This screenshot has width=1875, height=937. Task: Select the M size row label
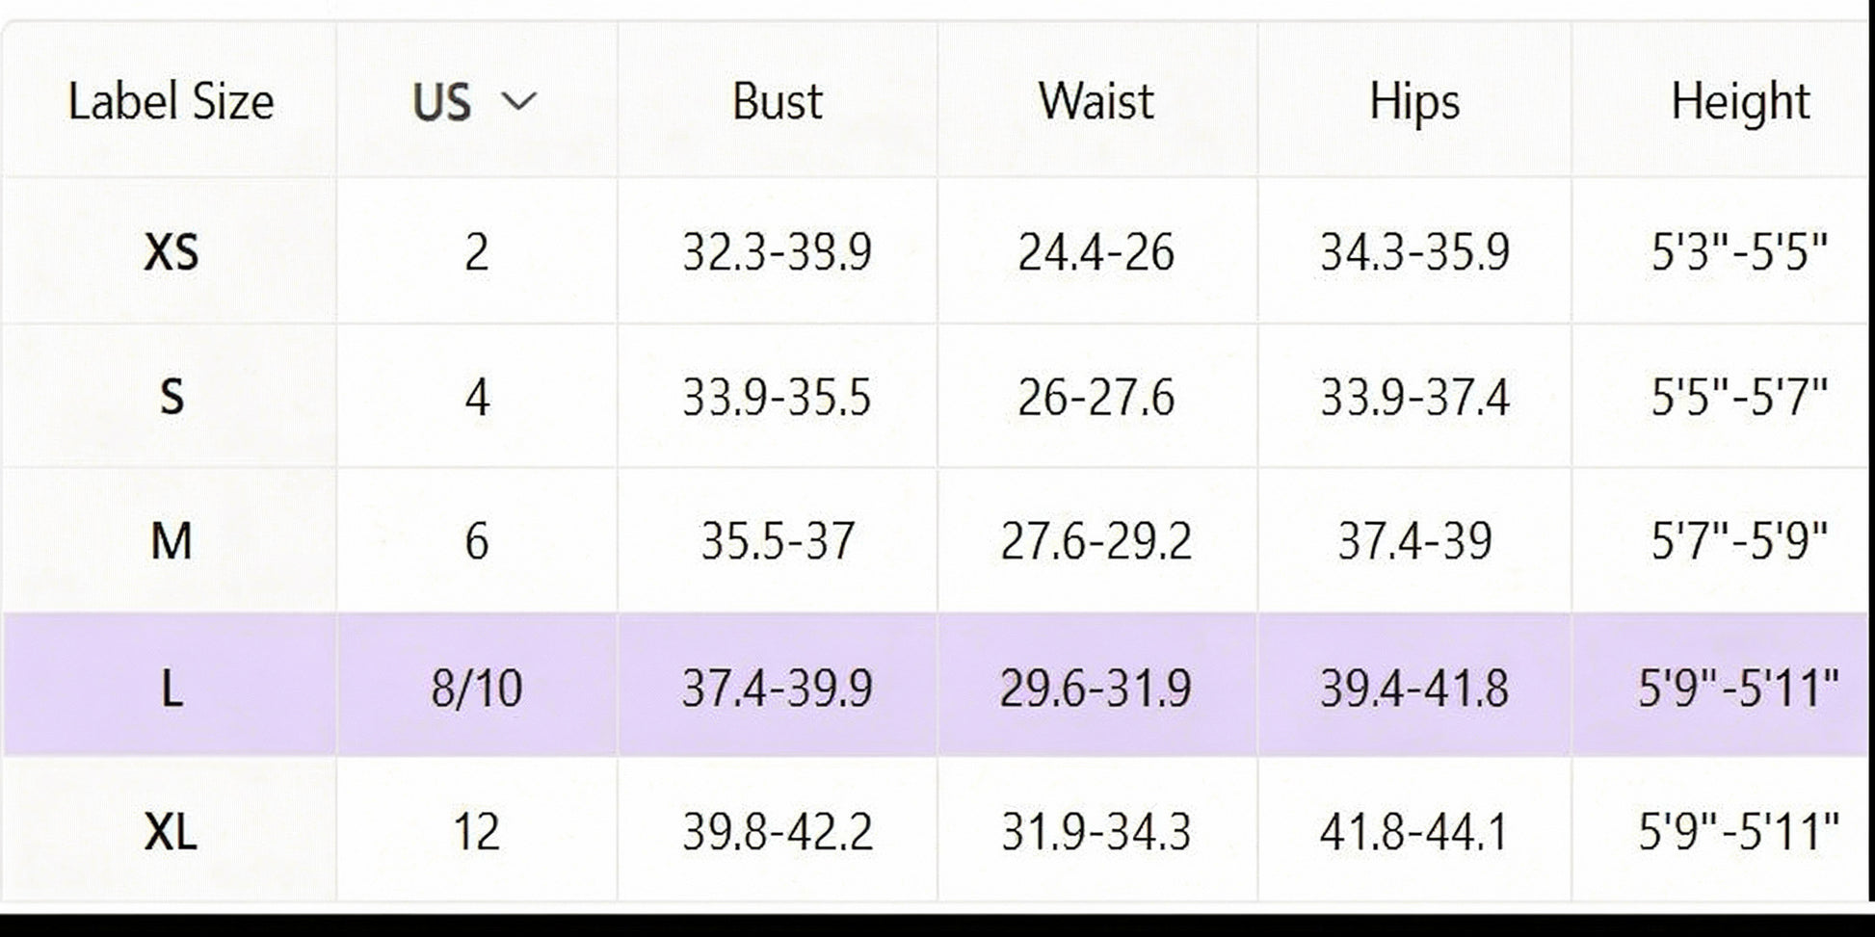tap(171, 540)
